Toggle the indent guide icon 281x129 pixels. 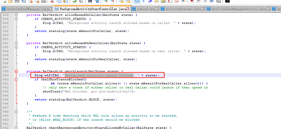[x=150, y=1]
